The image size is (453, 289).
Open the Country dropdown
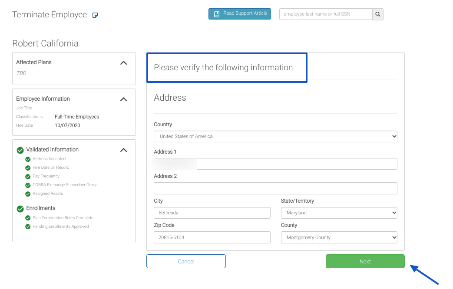[275, 136]
